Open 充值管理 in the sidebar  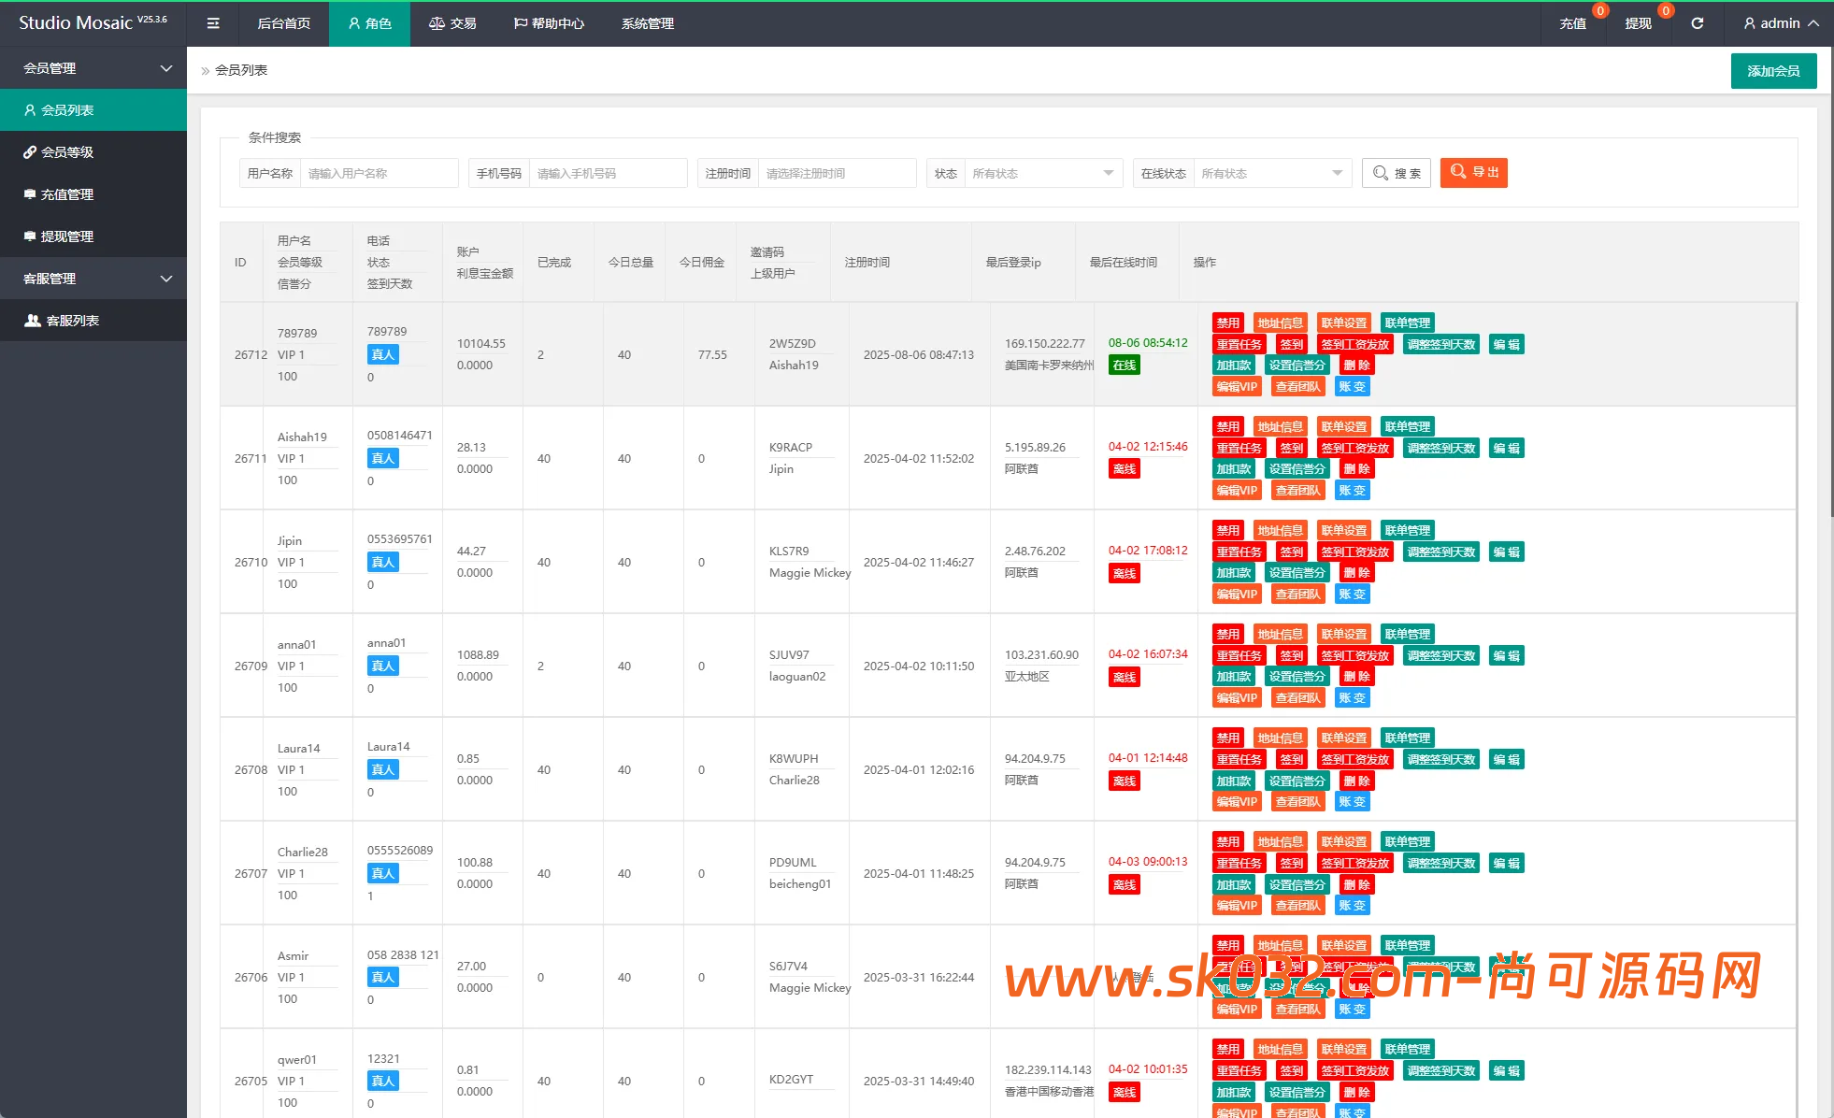(66, 194)
